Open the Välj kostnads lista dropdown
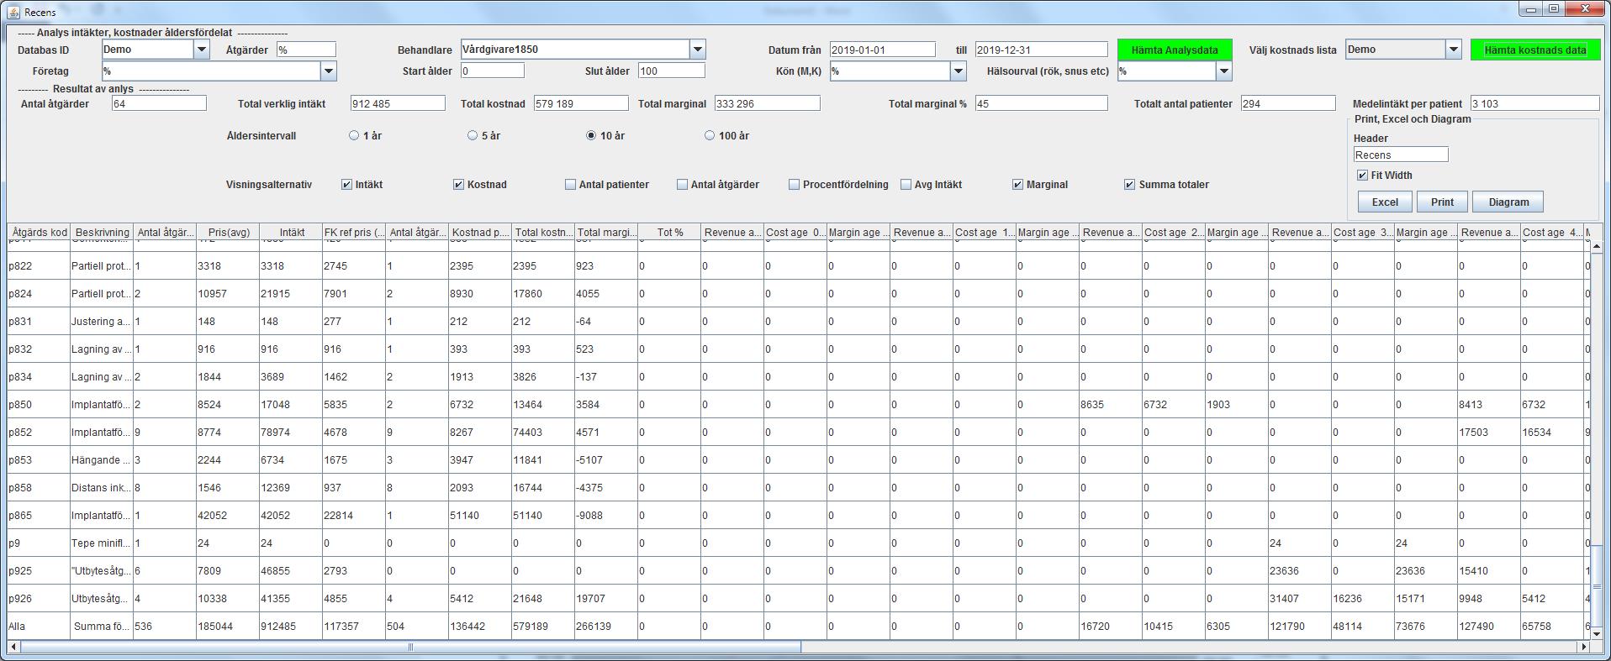Screen dimensions: 1611x661 point(1454,50)
